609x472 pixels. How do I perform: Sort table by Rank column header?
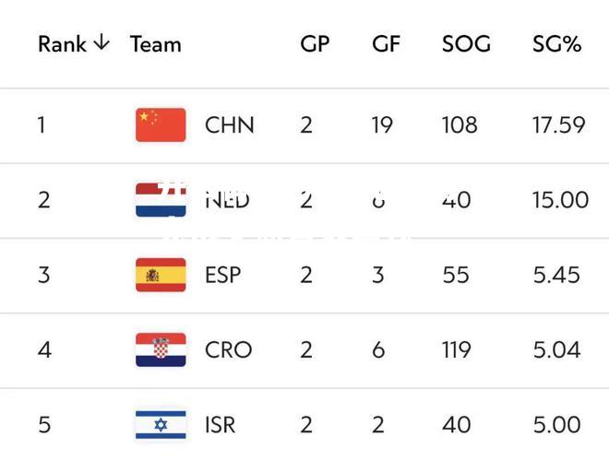[x=62, y=44]
